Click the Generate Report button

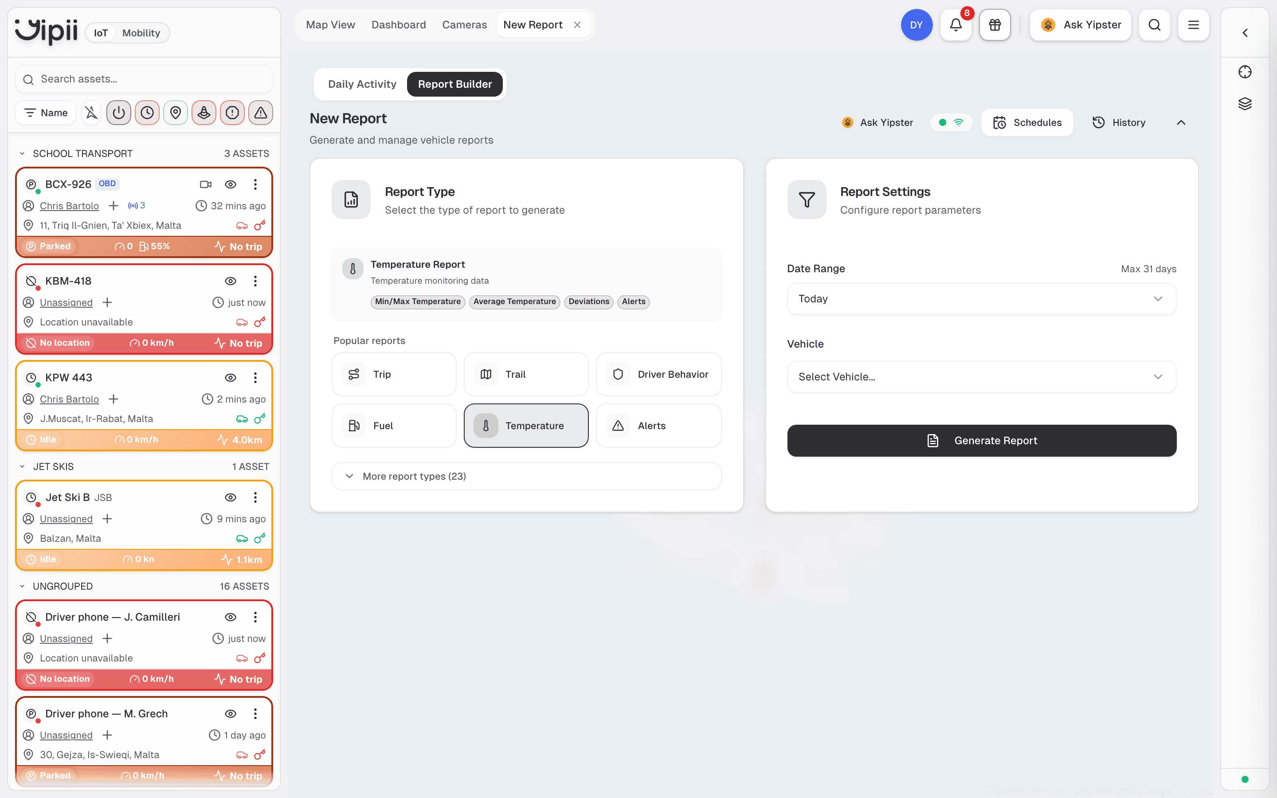point(982,441)
